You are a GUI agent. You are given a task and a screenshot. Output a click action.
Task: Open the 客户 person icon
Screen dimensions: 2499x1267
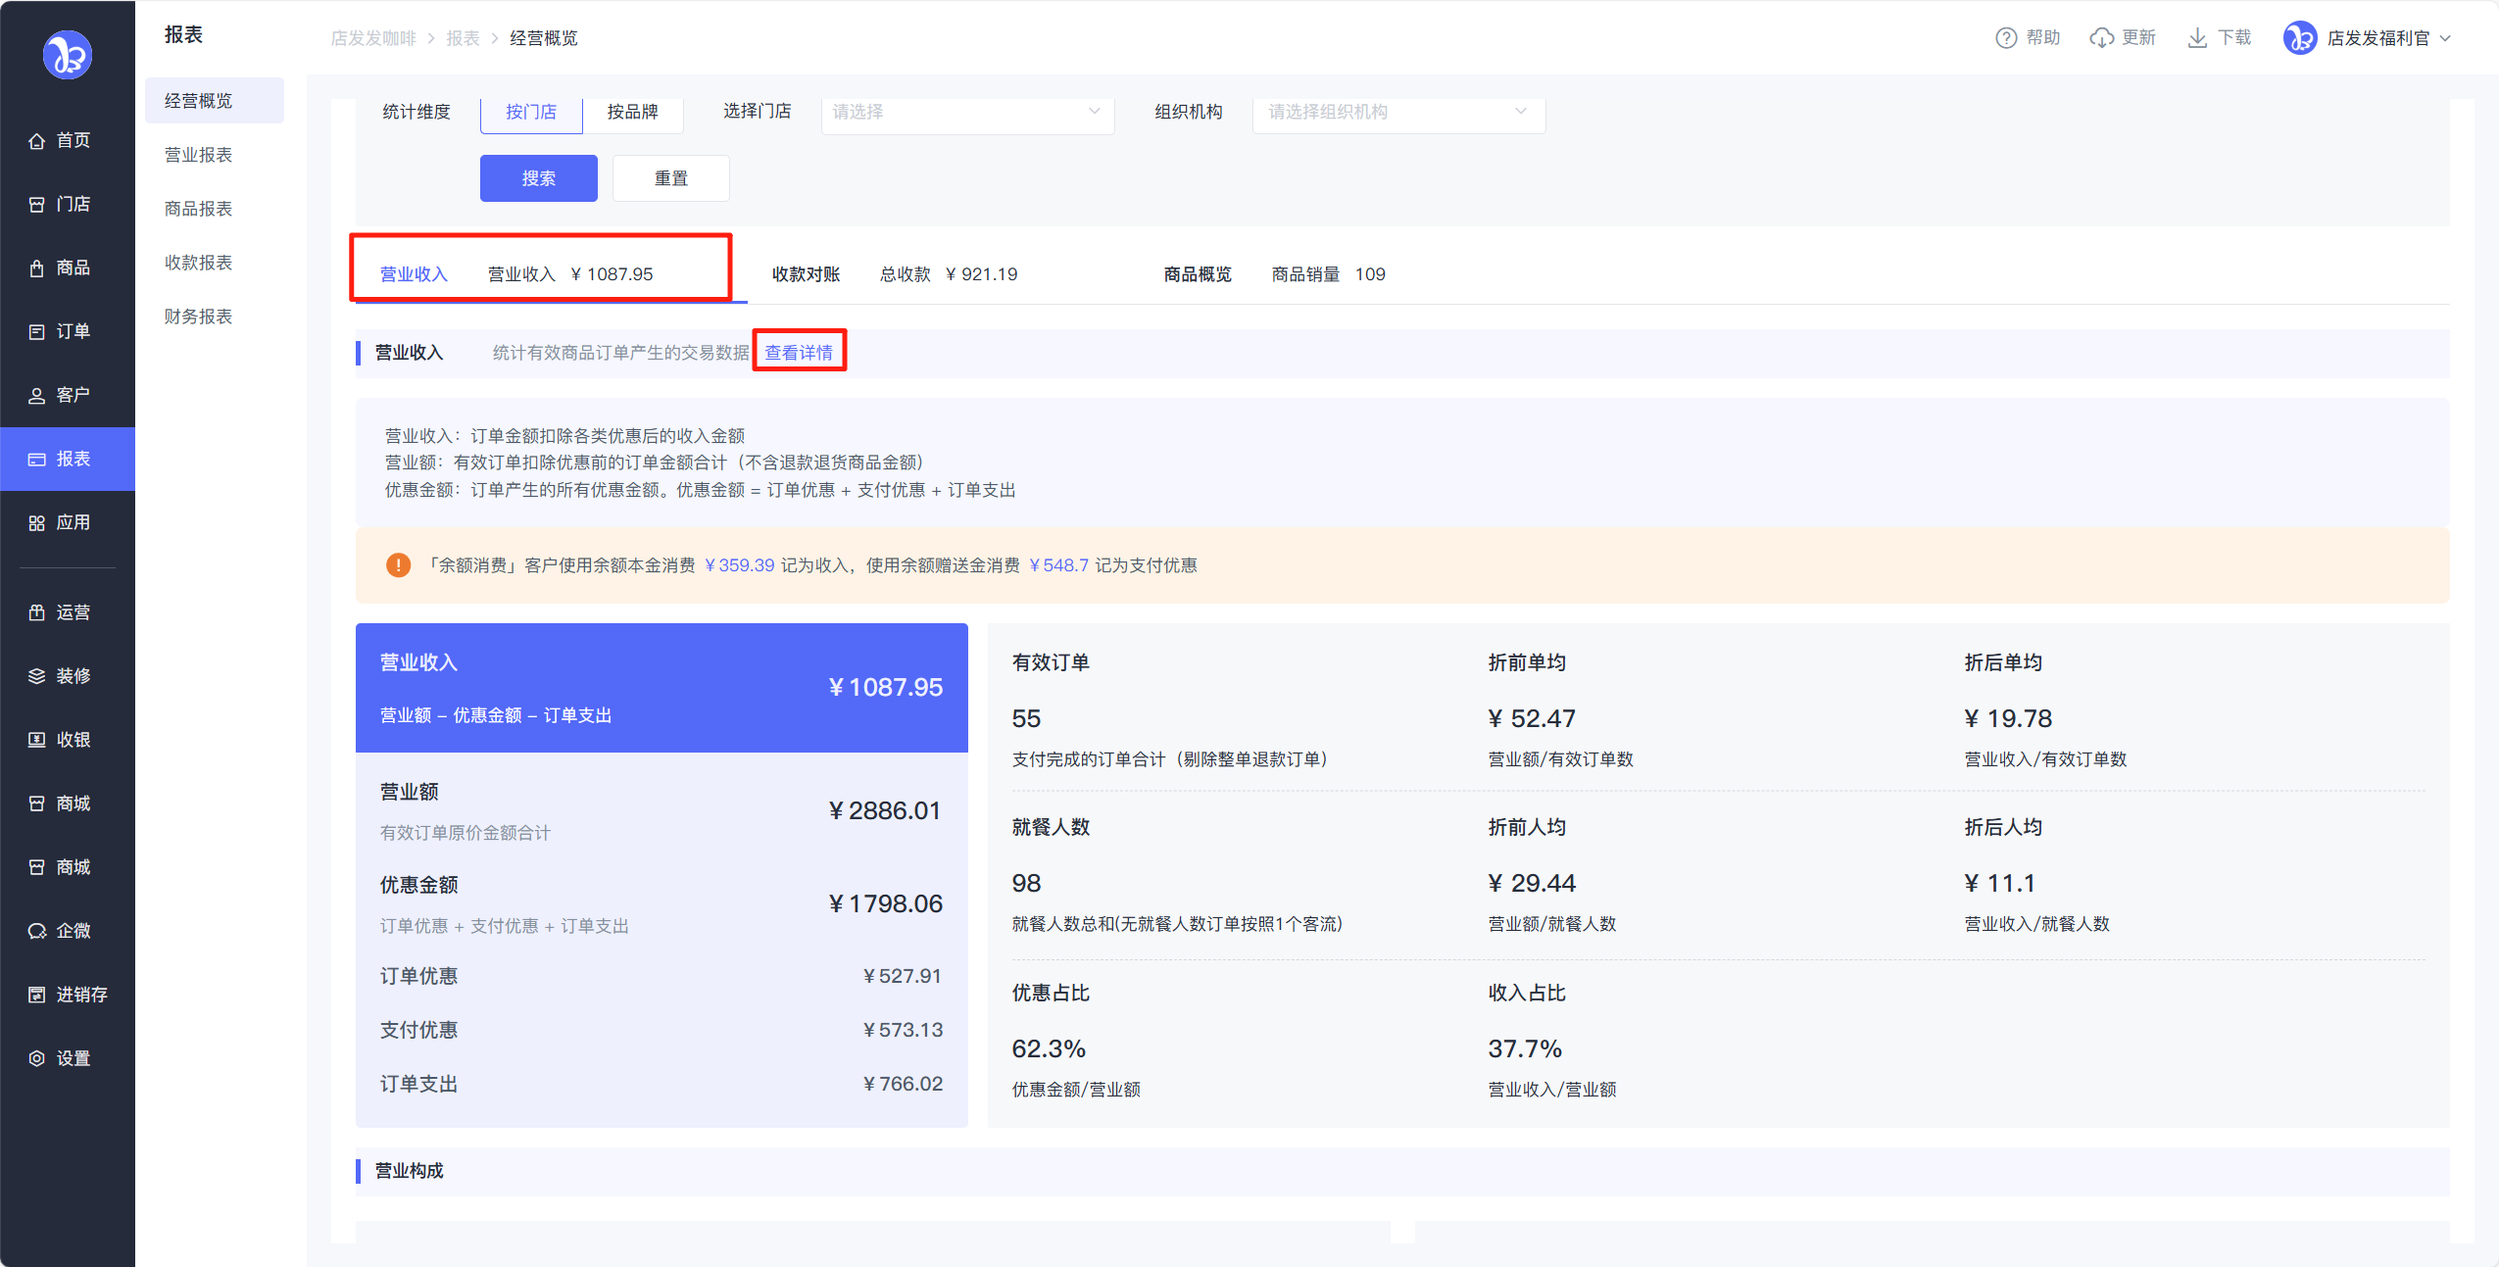[x=37, y=396]
